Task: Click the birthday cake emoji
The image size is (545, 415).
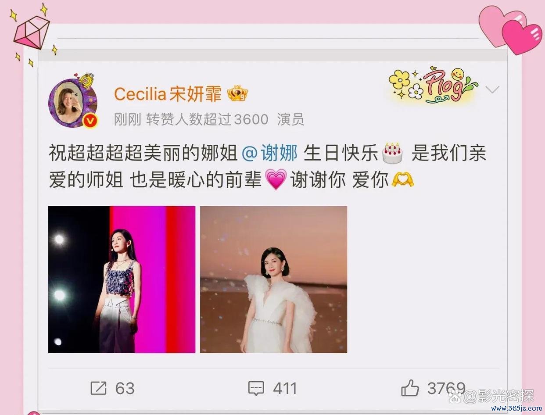Action: 392,153
